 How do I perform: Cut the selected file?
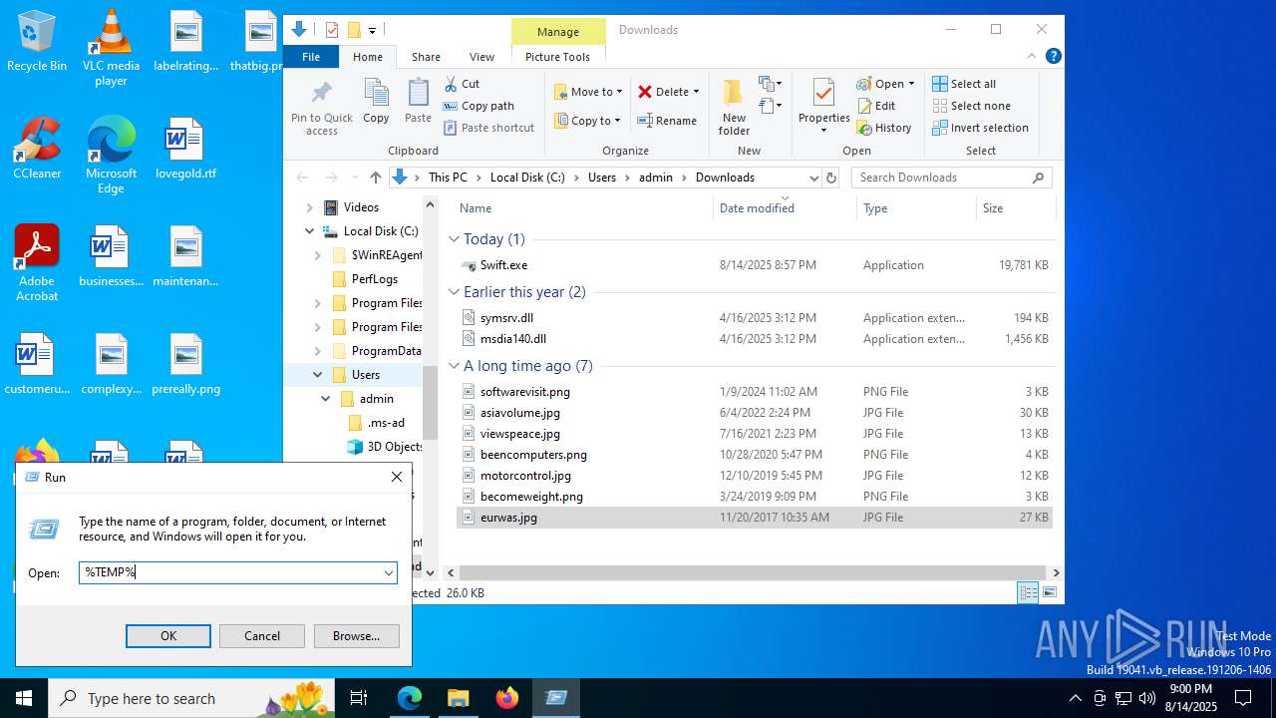[x=462, y=84]
